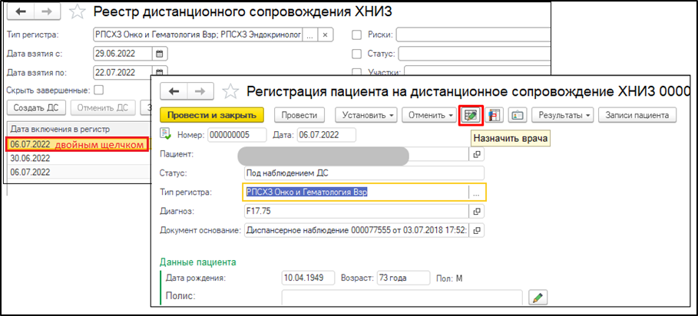
Task: Click the Записи пациента button
Action: (x=640, y=115)
